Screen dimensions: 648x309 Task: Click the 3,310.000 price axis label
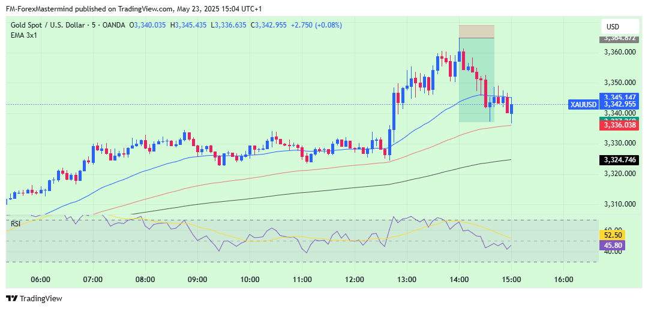click(619, 204)
